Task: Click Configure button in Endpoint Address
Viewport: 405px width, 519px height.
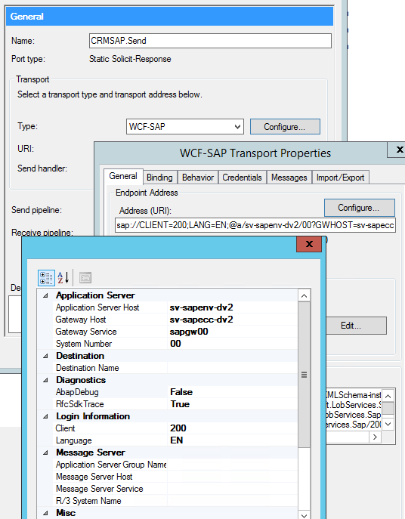Action: [x=360, y=208]
